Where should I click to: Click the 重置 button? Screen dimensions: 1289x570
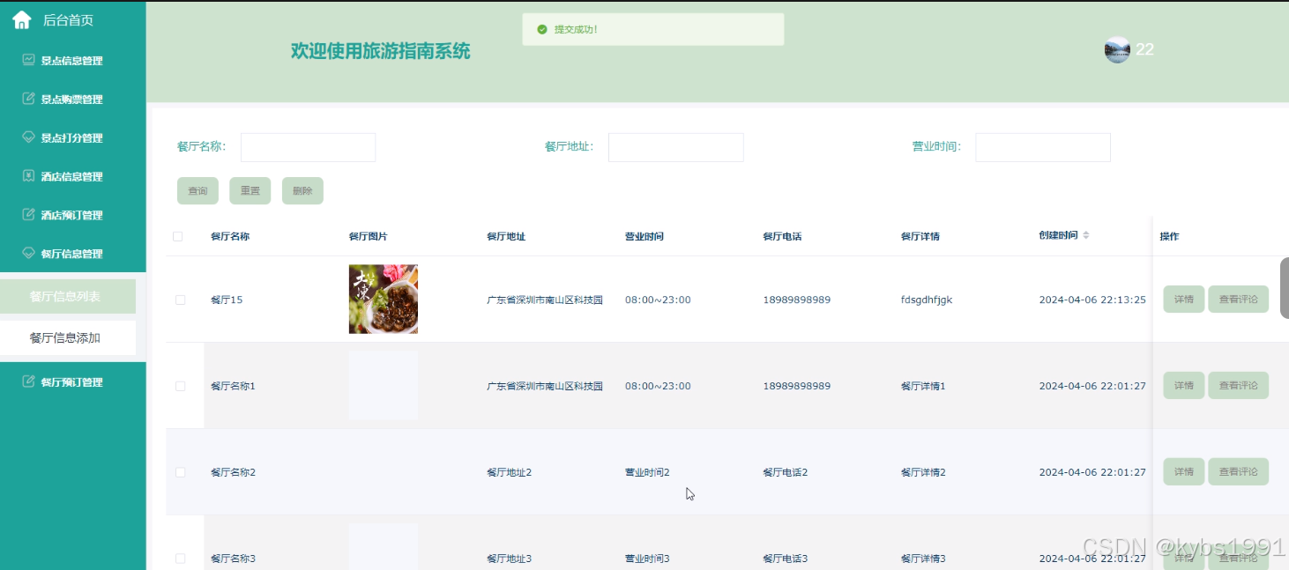tap(250, 190)
